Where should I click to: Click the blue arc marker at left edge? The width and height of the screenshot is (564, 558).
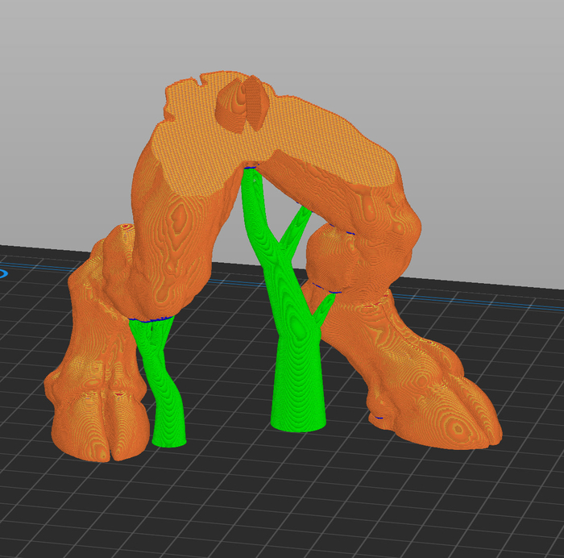[2, 273]
